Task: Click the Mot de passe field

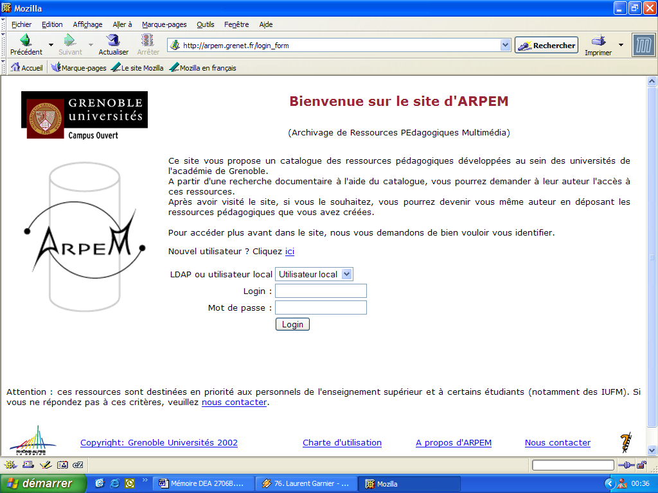Action: [x=321, y=307]
